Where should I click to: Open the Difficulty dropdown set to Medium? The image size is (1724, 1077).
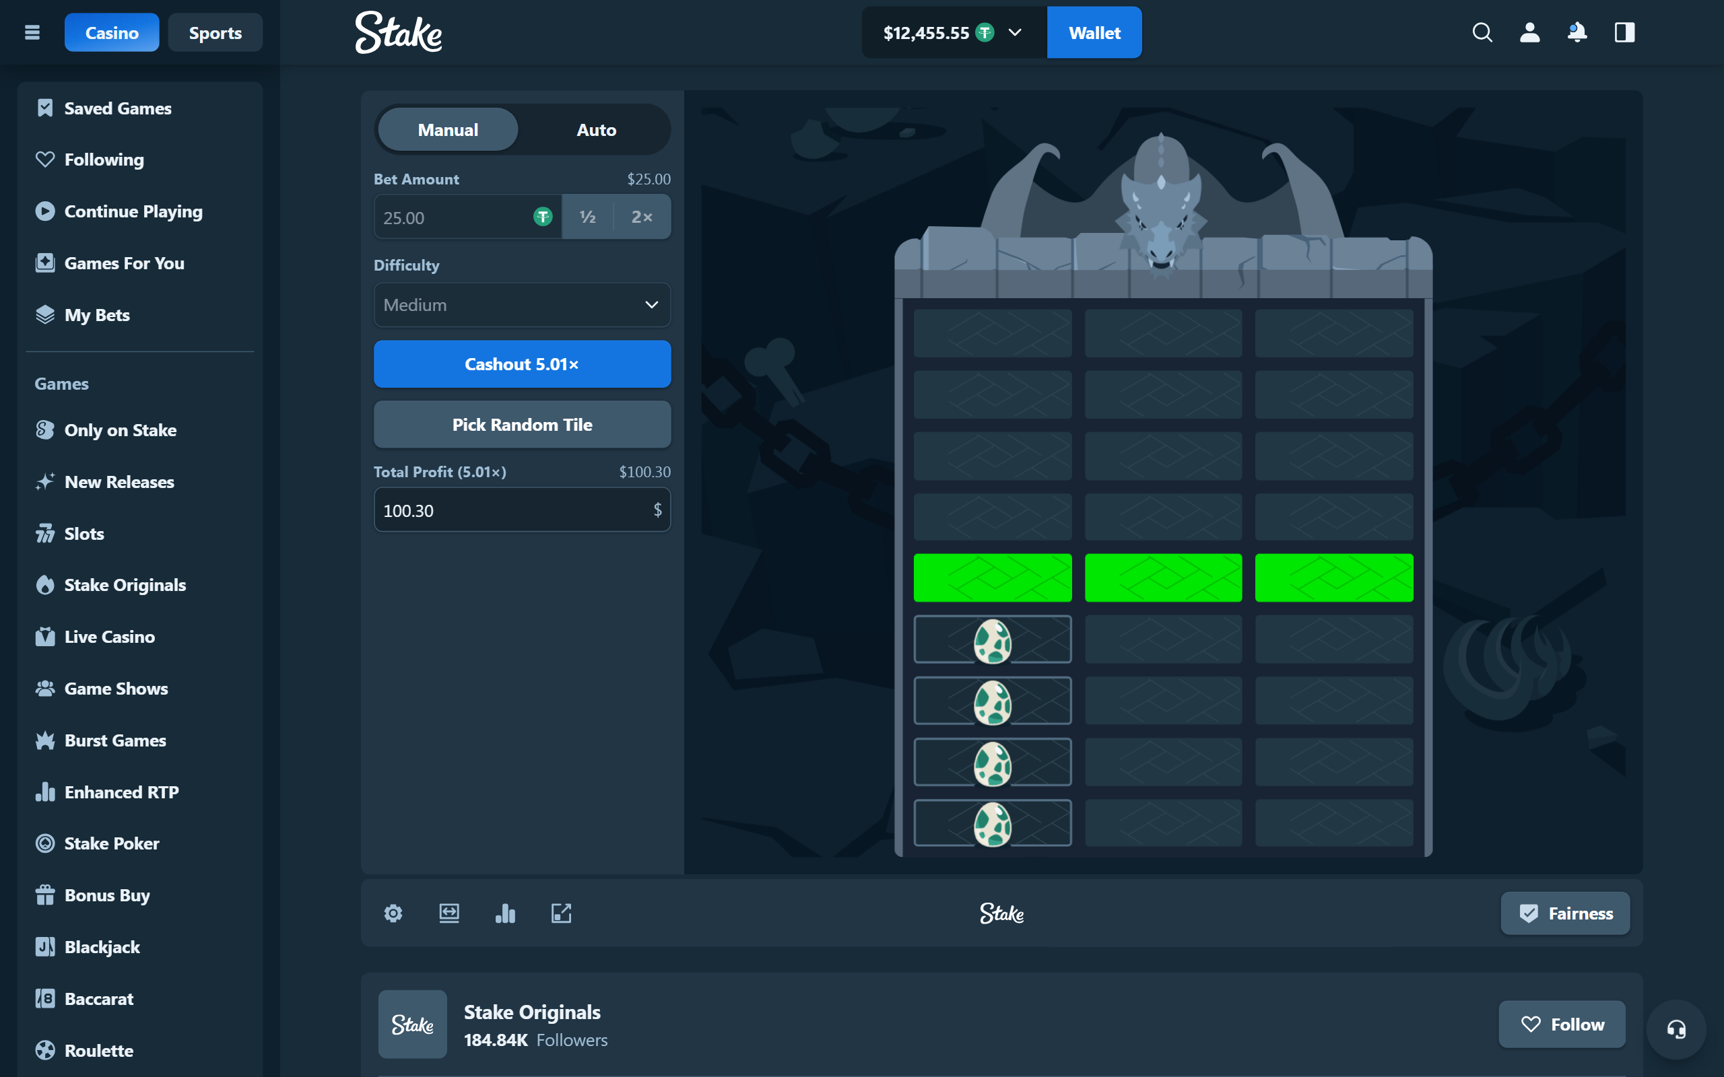[x=522, y=305]
